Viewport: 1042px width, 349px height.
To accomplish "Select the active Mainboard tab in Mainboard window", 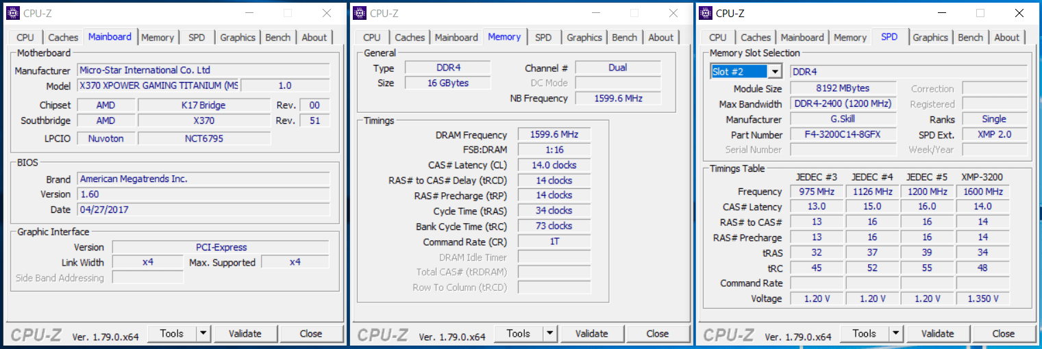I will tap(110, 36).
